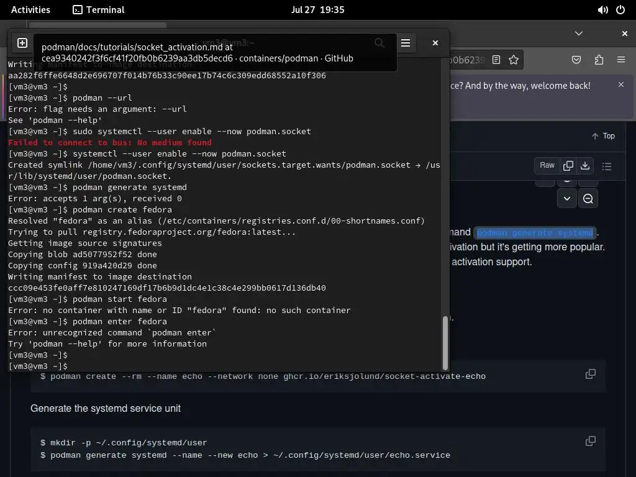Open the terminal search magnifier

coord(379,43)
